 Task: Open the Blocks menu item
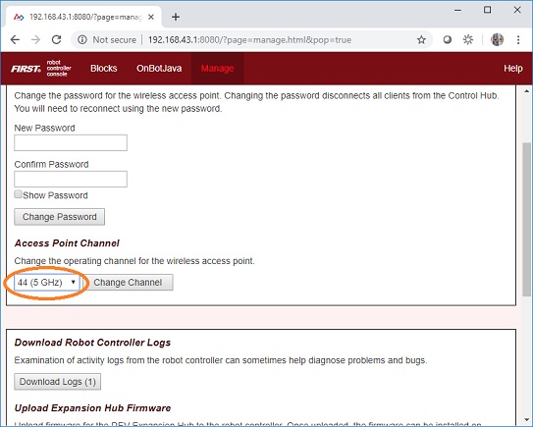pyautogui.click(x=104, y=69)
